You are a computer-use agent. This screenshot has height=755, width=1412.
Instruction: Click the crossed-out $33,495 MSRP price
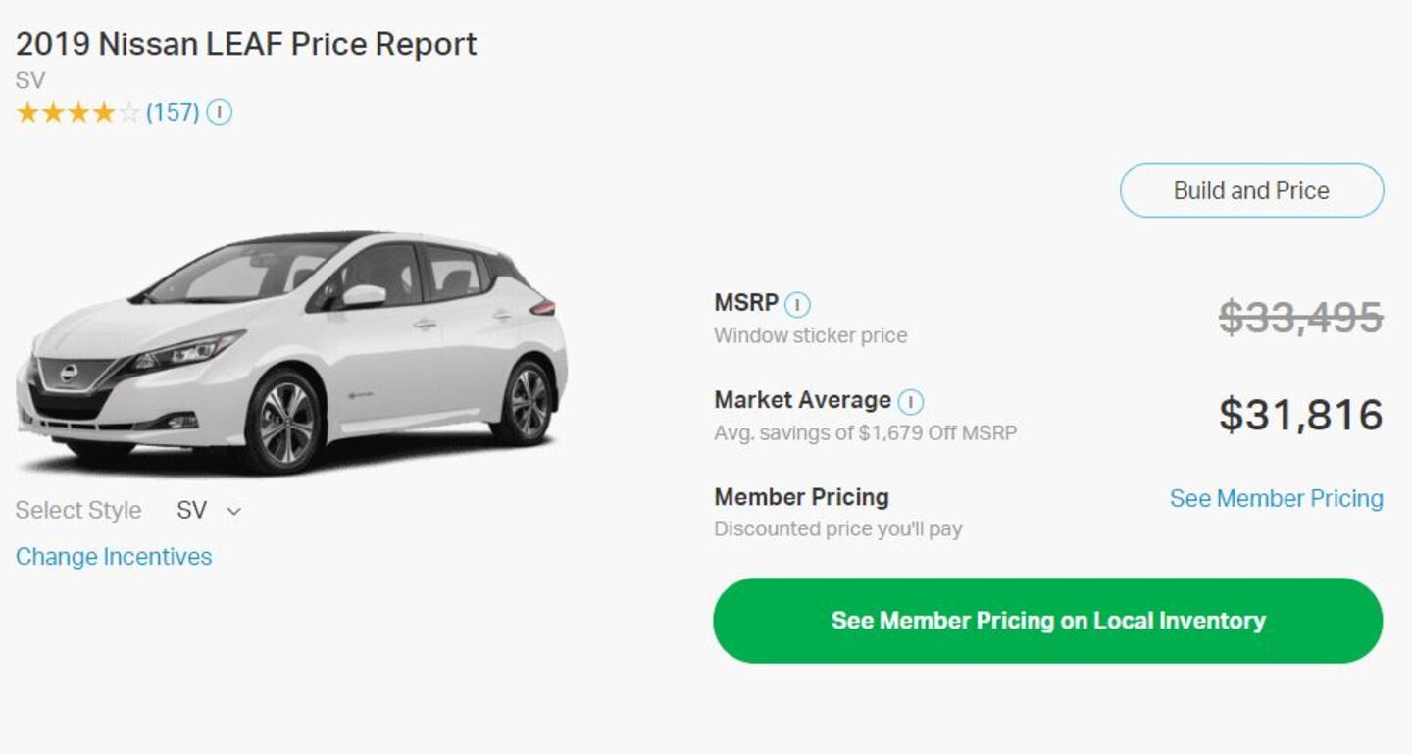pyautogui.click(x=1300, y=318)
